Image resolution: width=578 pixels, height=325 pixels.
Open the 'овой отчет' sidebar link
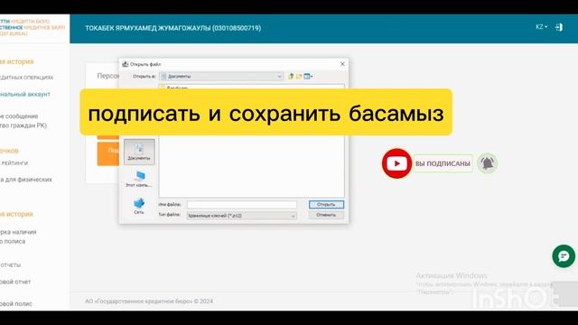15,282
